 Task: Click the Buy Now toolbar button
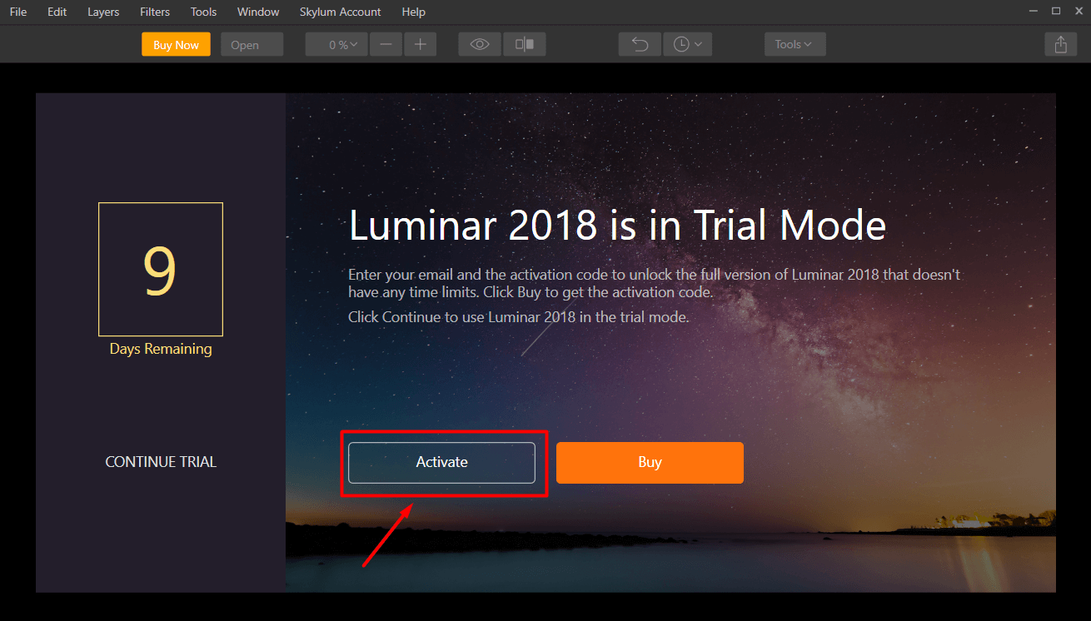coord(176,45)
